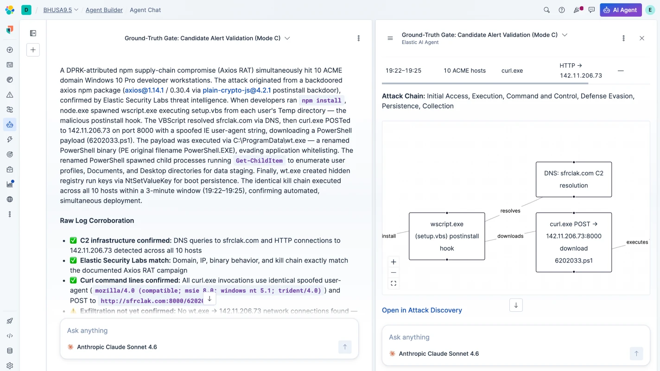Open the database stack sidebar icon
The height and width of the screenshot is (371, 660).
click(10, 351)
